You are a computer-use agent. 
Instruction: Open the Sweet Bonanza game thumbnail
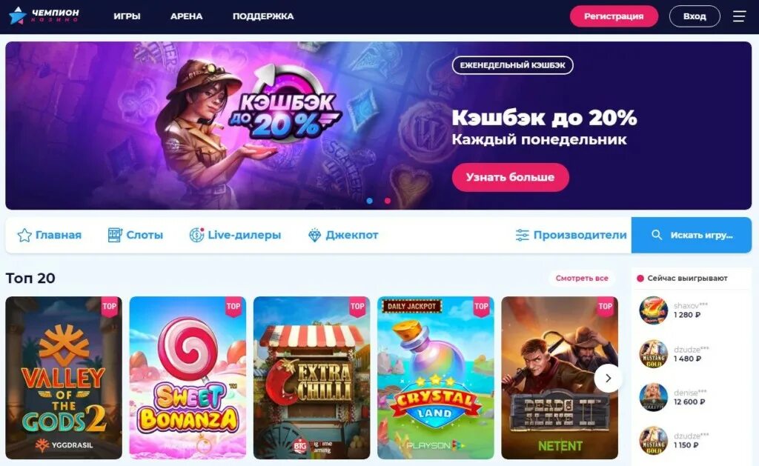pyautogui.click(x=188, y=377)
